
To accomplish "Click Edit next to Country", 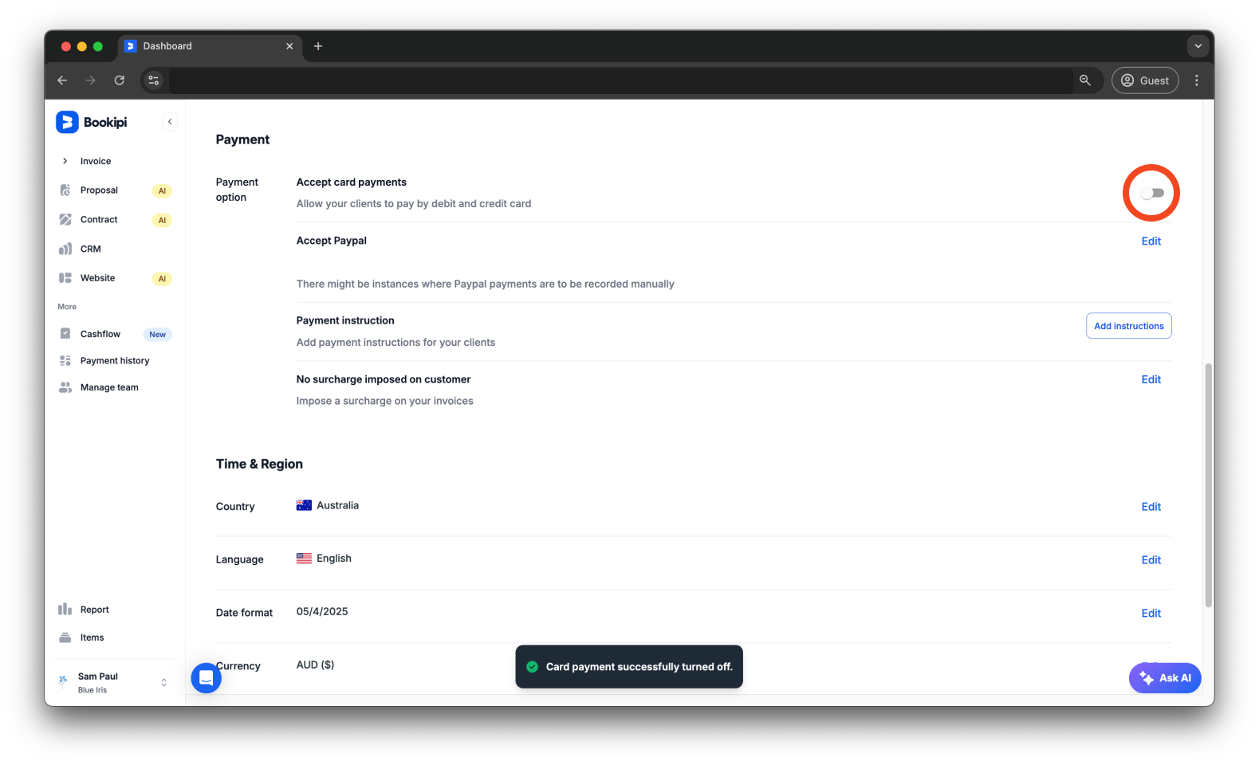I will (x=1151, y=507).
